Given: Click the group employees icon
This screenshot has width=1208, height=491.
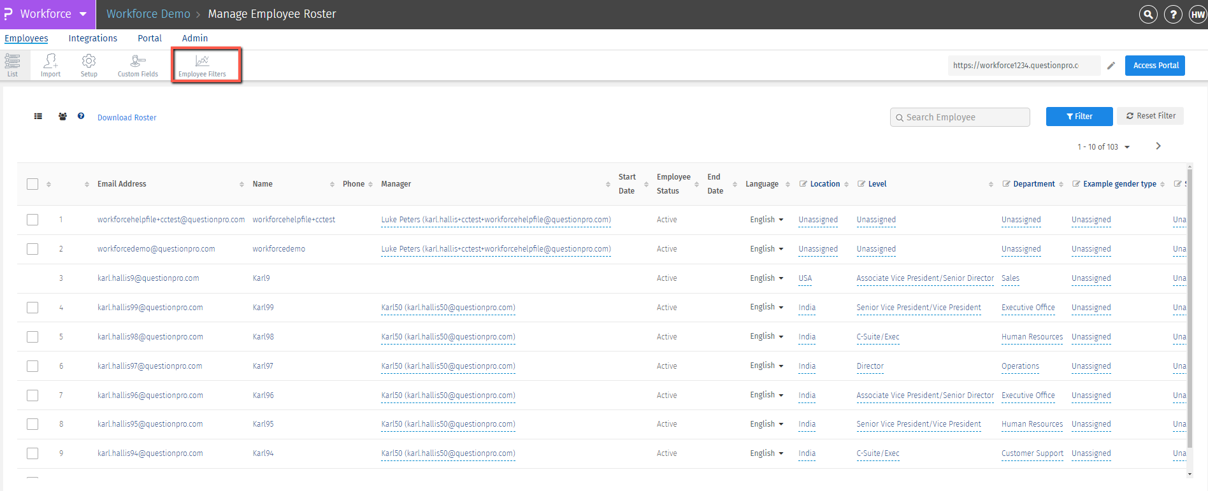Looking at the screenshot, I should [x=62, y=117].
